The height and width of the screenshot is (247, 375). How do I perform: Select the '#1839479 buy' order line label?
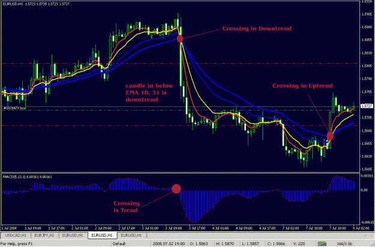pyautogui.click(x=14, y=108)
